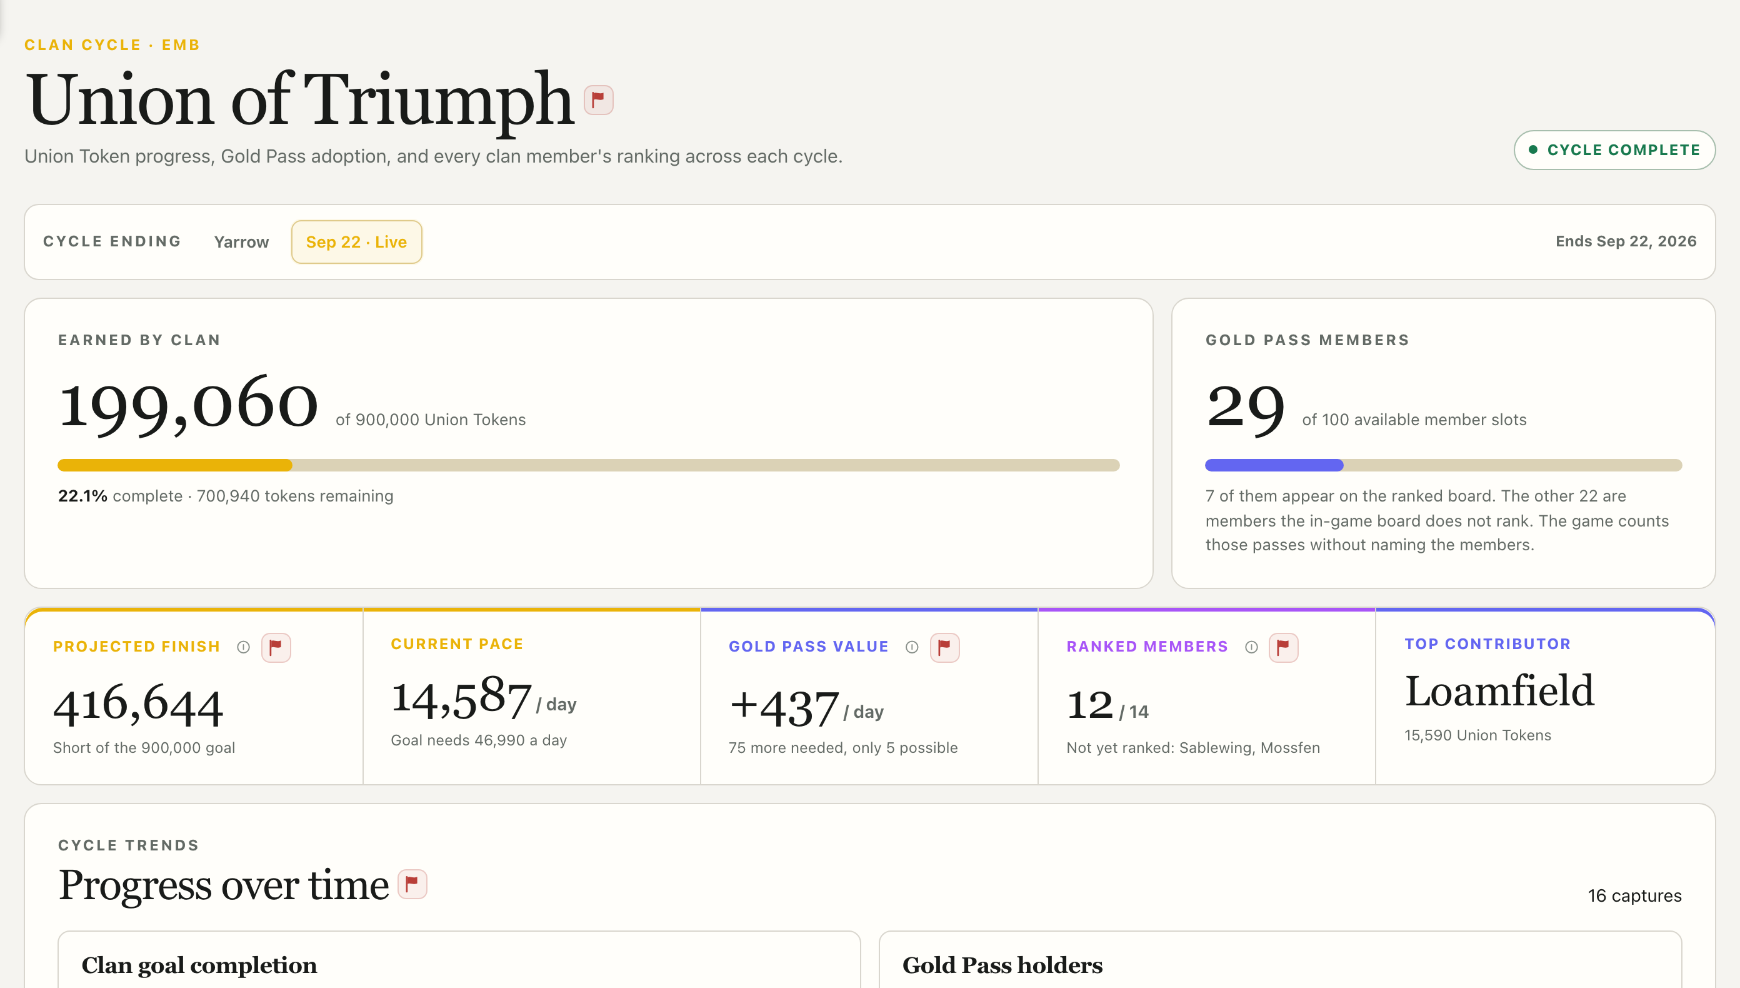Viewport: 1740px width, 988px height.
Task: Click the flag icon beside Progress over time
Action: [412, 884]
